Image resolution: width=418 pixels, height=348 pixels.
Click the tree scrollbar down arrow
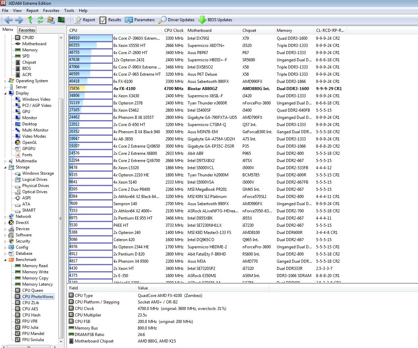[x=61, y=341]
